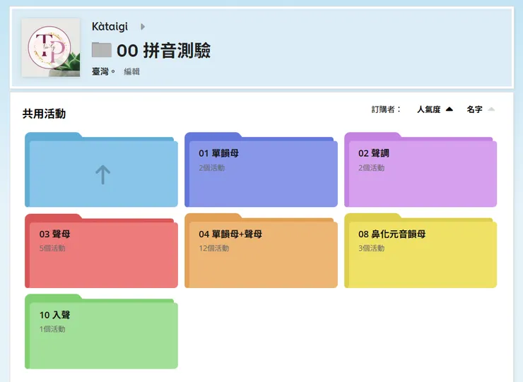Click the 00 拼音測驗 folder title
The image size is (523, 382).
(163, 50)
